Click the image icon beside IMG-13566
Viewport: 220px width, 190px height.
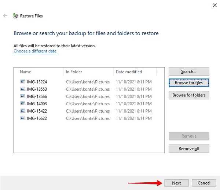pos(23,96)
